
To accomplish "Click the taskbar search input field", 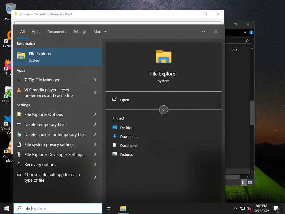I will coord(58,208).
